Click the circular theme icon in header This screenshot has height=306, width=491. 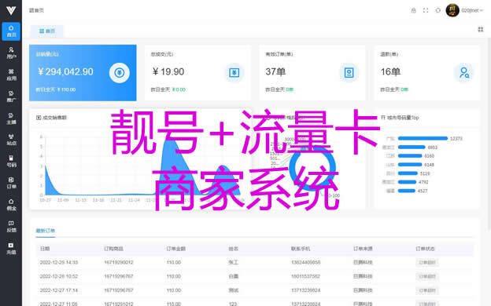(438, 10)
